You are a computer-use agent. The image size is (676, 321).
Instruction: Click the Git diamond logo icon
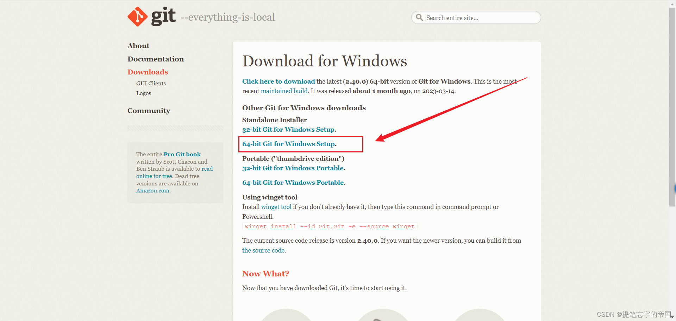pos(137,17)
